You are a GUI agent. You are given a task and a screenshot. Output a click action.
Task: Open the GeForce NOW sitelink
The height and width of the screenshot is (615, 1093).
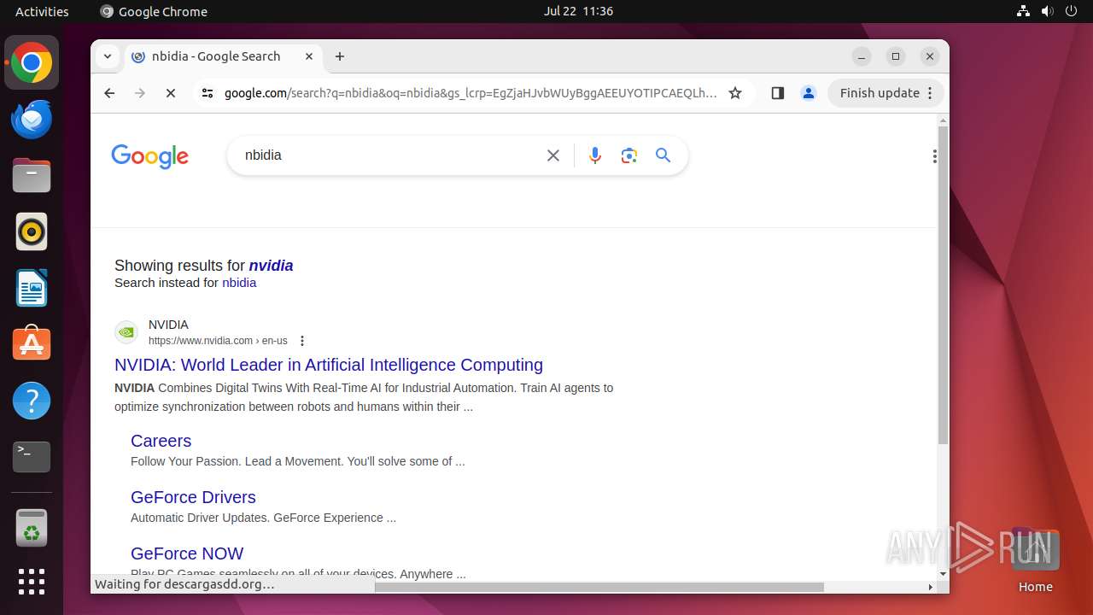tap(187, 553)
